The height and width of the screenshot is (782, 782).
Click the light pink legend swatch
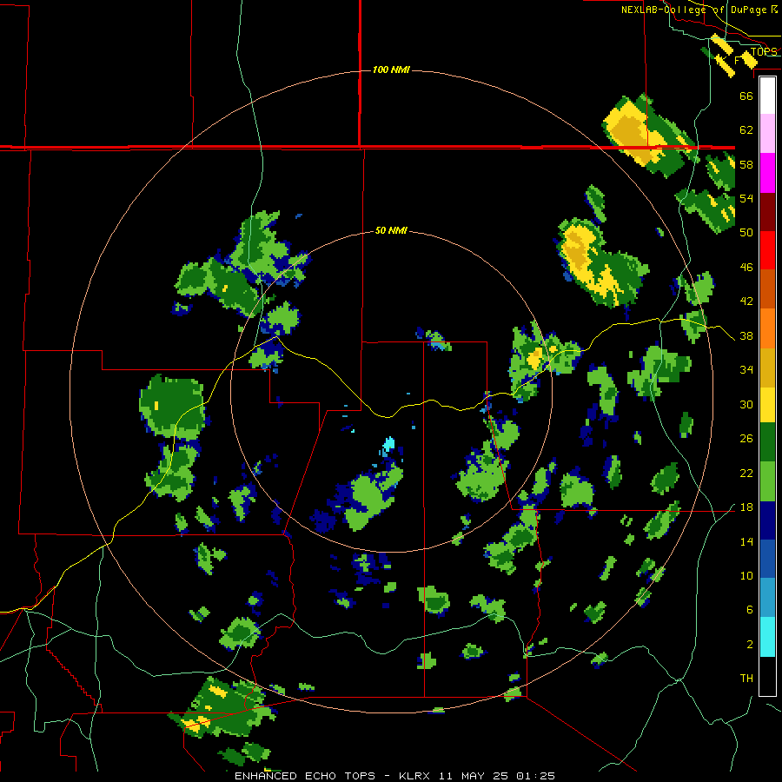tap(767, 134)
